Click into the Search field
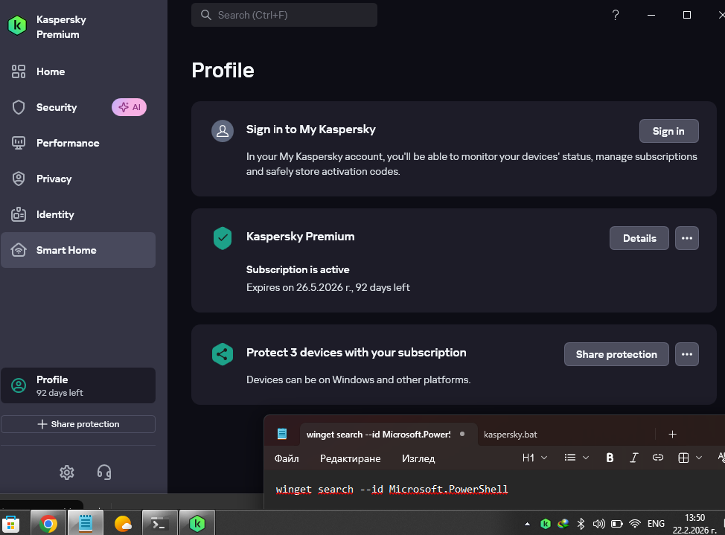The height and width of the screenshot is (535, 725). (x=284, y=15)
